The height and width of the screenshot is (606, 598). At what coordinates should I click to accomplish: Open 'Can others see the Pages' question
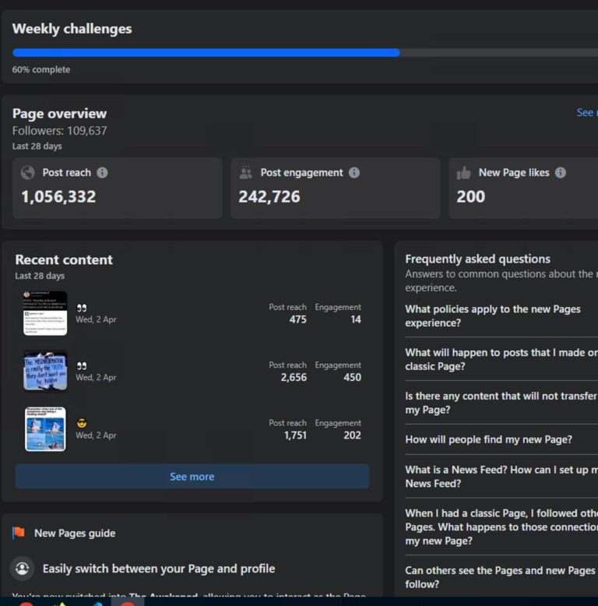tap(498, 577)
